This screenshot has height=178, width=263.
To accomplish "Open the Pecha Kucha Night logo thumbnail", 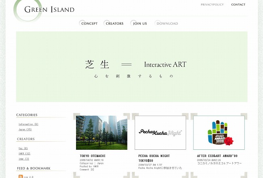I will (160, 132).
